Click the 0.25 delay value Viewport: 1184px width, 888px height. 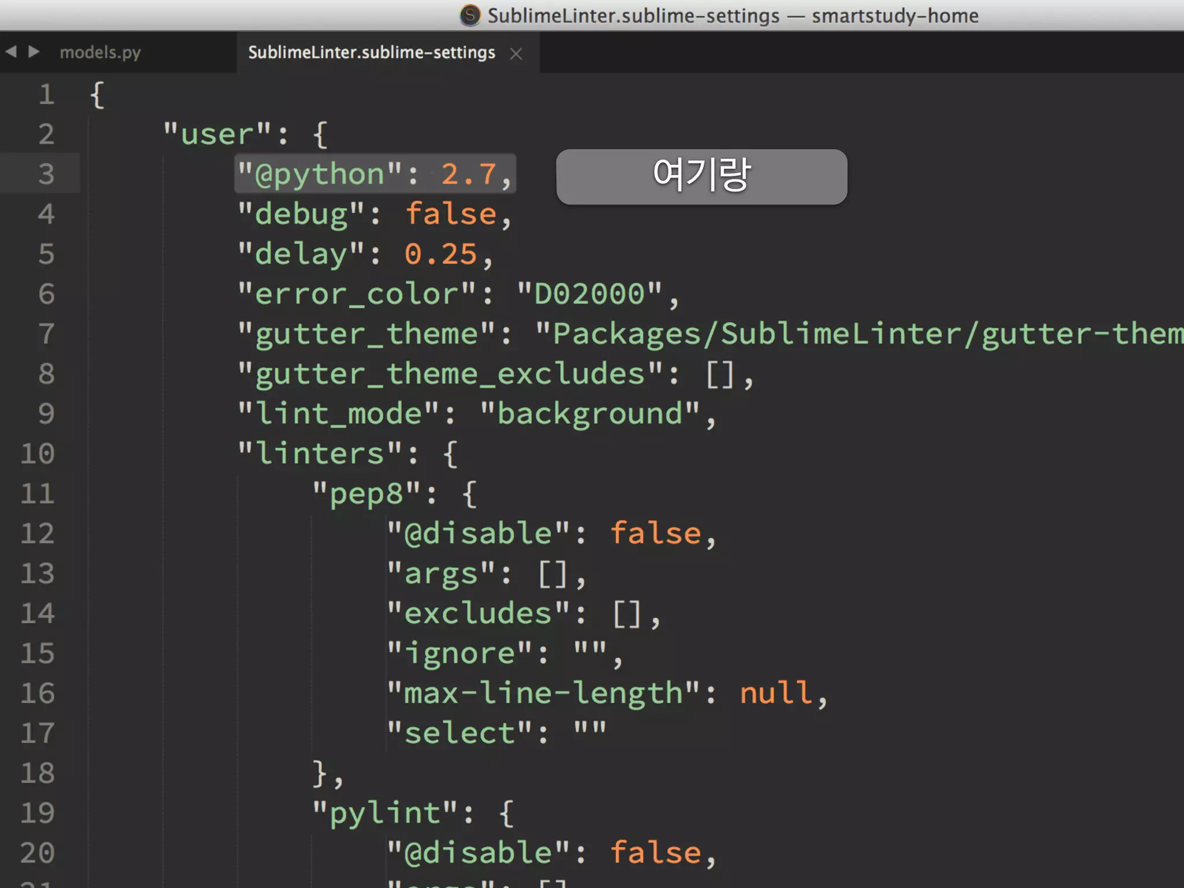click(441, 254)
